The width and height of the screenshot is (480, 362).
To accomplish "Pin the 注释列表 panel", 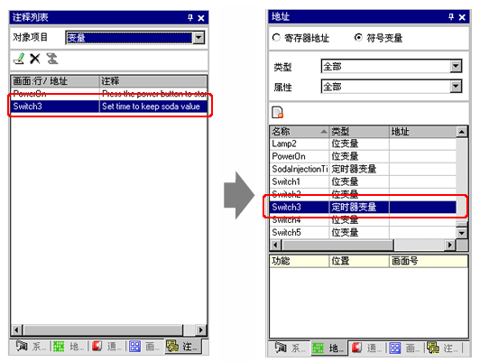I will click(190, 18).
